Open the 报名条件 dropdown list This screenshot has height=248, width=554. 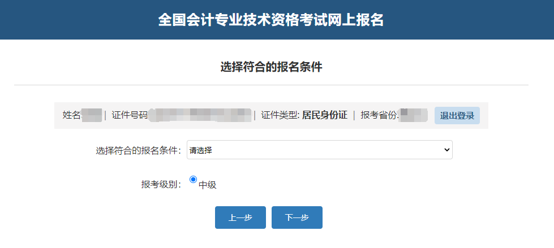pos(319,150)
